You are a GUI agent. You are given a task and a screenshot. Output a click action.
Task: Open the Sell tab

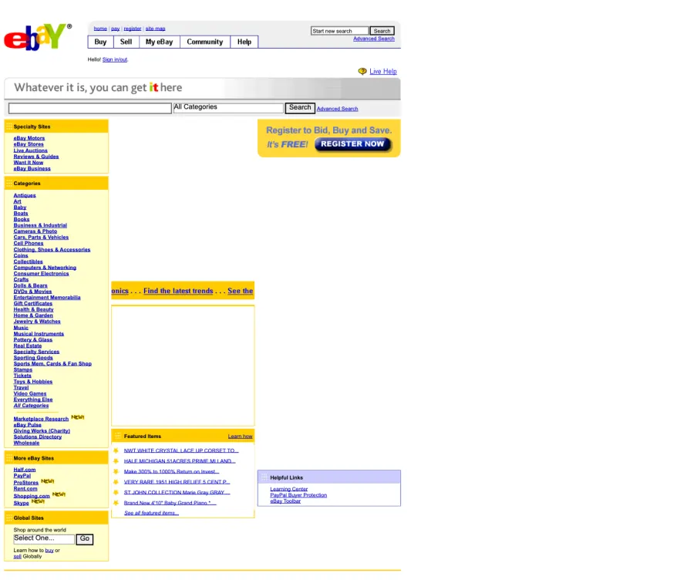126,42
